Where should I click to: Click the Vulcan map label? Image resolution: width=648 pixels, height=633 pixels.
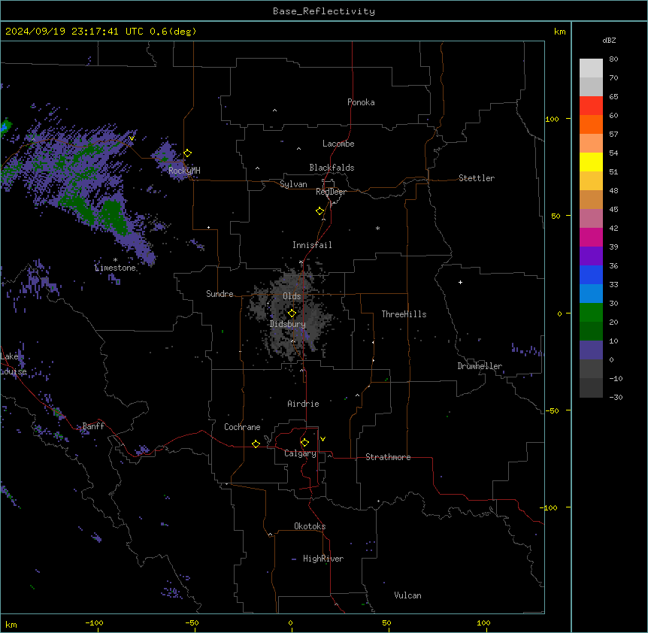click(x=407, y=595)
